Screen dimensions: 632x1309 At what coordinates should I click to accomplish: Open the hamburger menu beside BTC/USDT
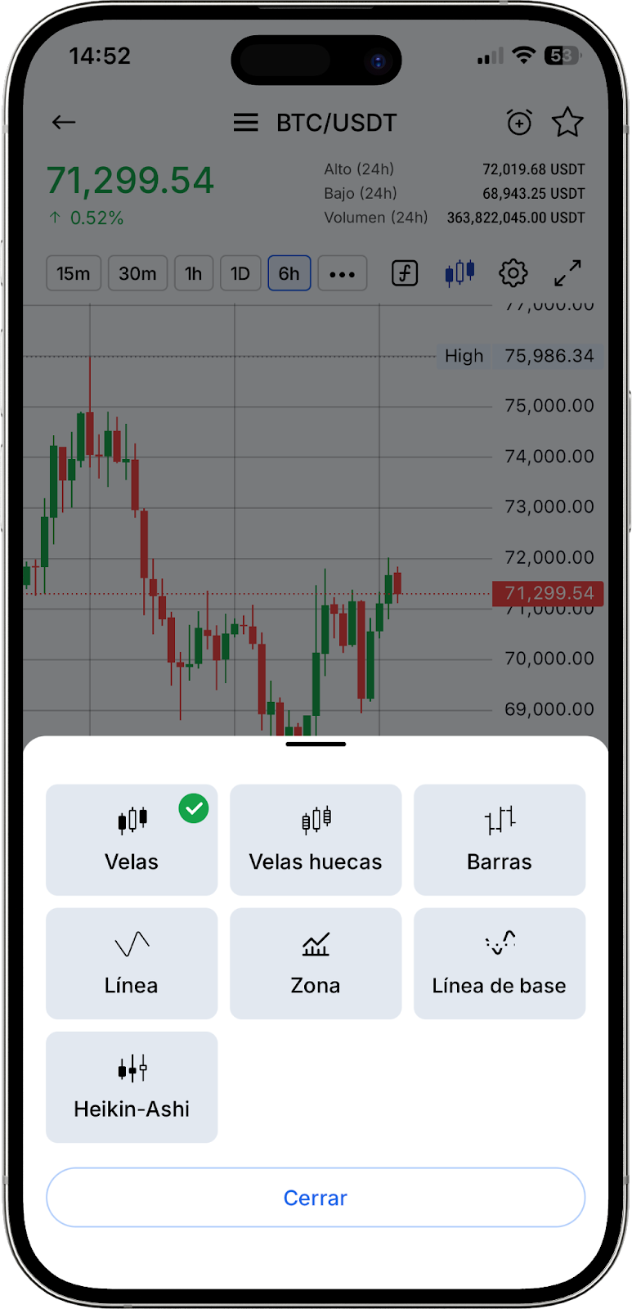[245, 123]
